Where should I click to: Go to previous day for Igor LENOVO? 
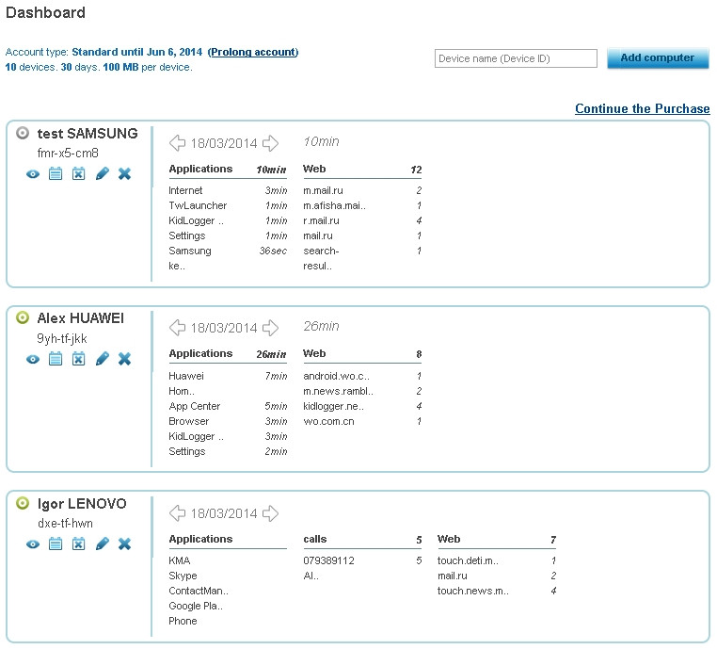pyautogui.click(x=177, y=513)
